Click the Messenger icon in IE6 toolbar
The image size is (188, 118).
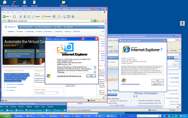tap(73, 17)
